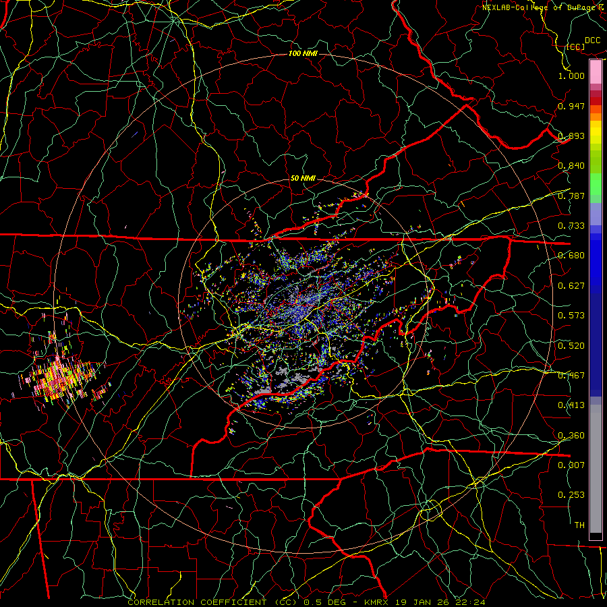Click the 0.787 legend value
This screenshot has width=607, height=607.
point(571,196)
